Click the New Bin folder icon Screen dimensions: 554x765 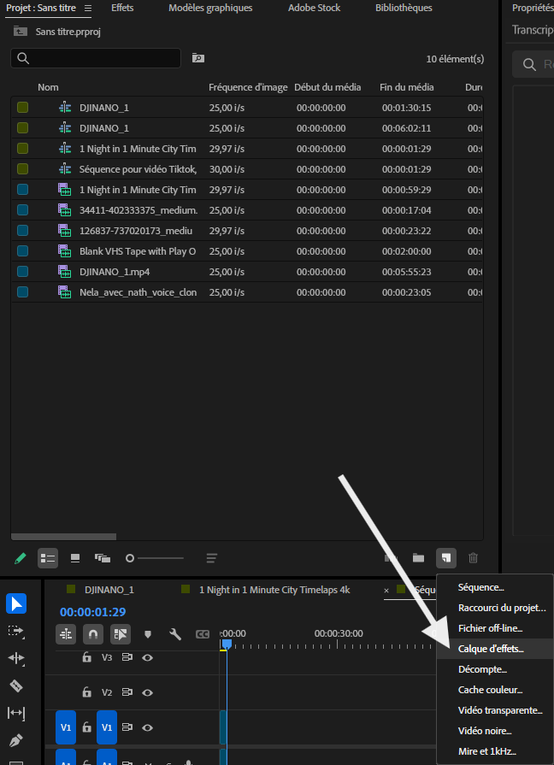point(418,557)
